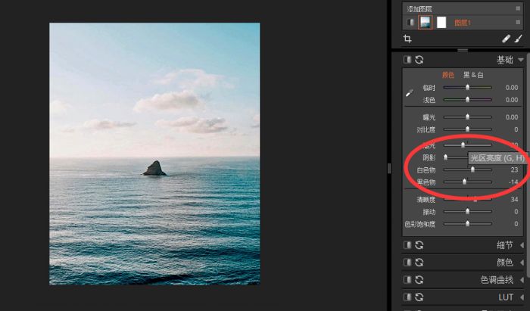530x311 pixels.
Task: Select the 图层1 layer thumbnail
Action: pyautogui.click(x=426, y=23)
